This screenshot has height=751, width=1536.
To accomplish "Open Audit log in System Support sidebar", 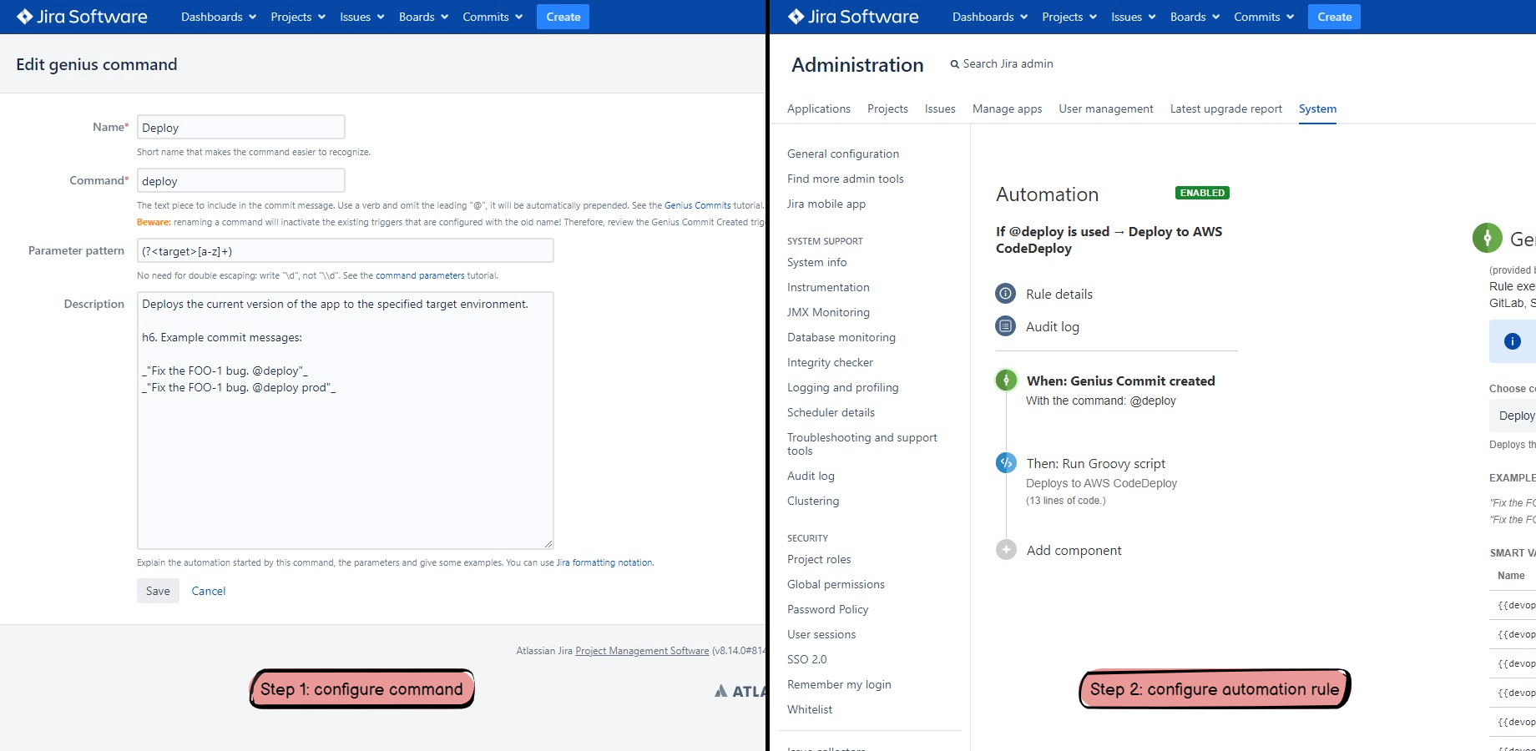I will coord(811,476).
